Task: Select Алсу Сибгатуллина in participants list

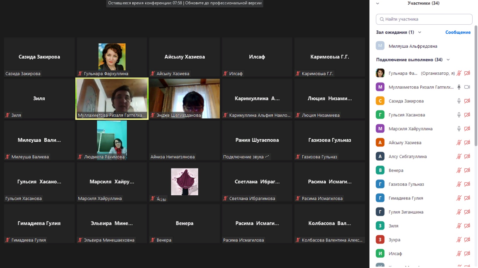Action: [407, 156]
